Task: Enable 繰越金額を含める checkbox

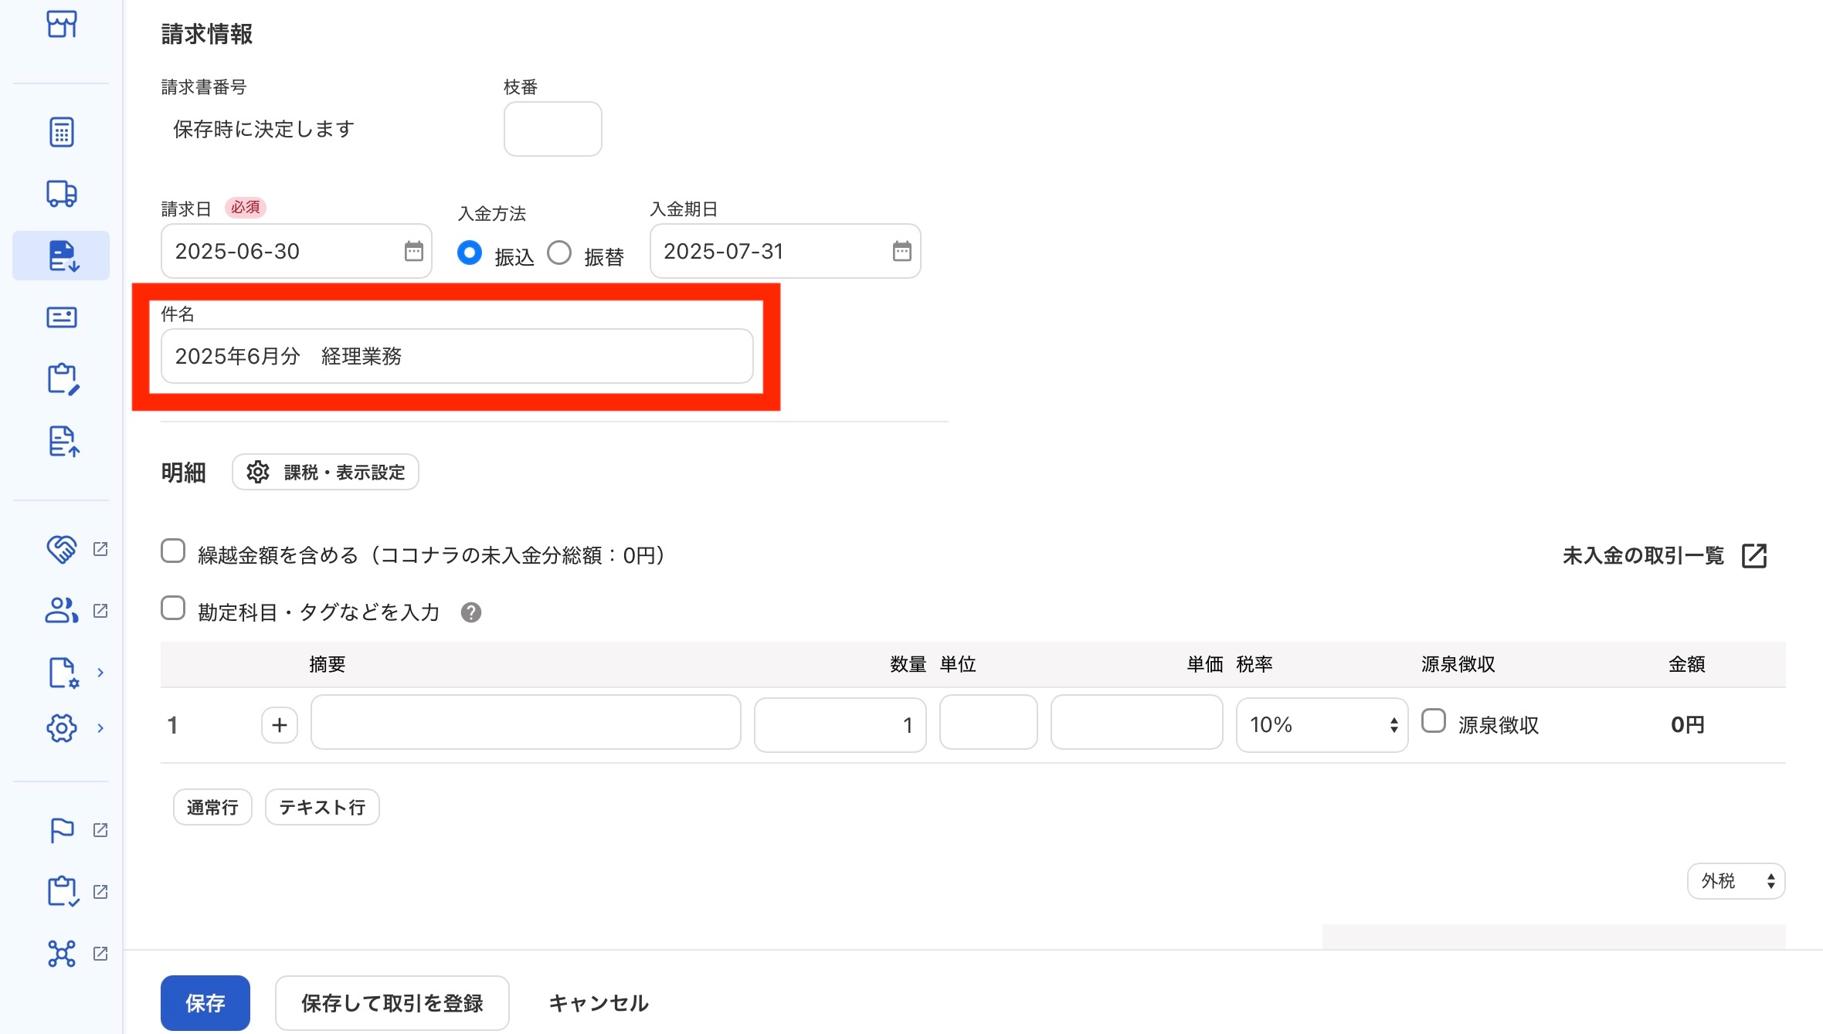Action: (x=173, y=551)
